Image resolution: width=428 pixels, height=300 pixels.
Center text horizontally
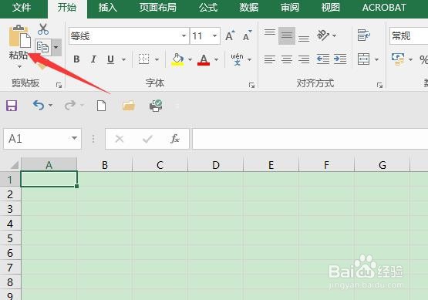click(x=287, y=59)
